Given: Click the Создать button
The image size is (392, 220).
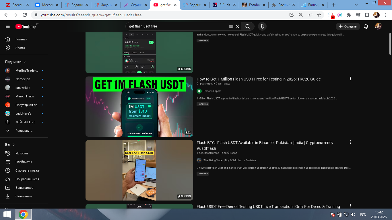Looking at the screenshot, I should point(348,26).
